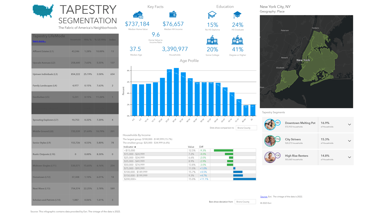Click the Hometown (L12) row

click(75, 177)
